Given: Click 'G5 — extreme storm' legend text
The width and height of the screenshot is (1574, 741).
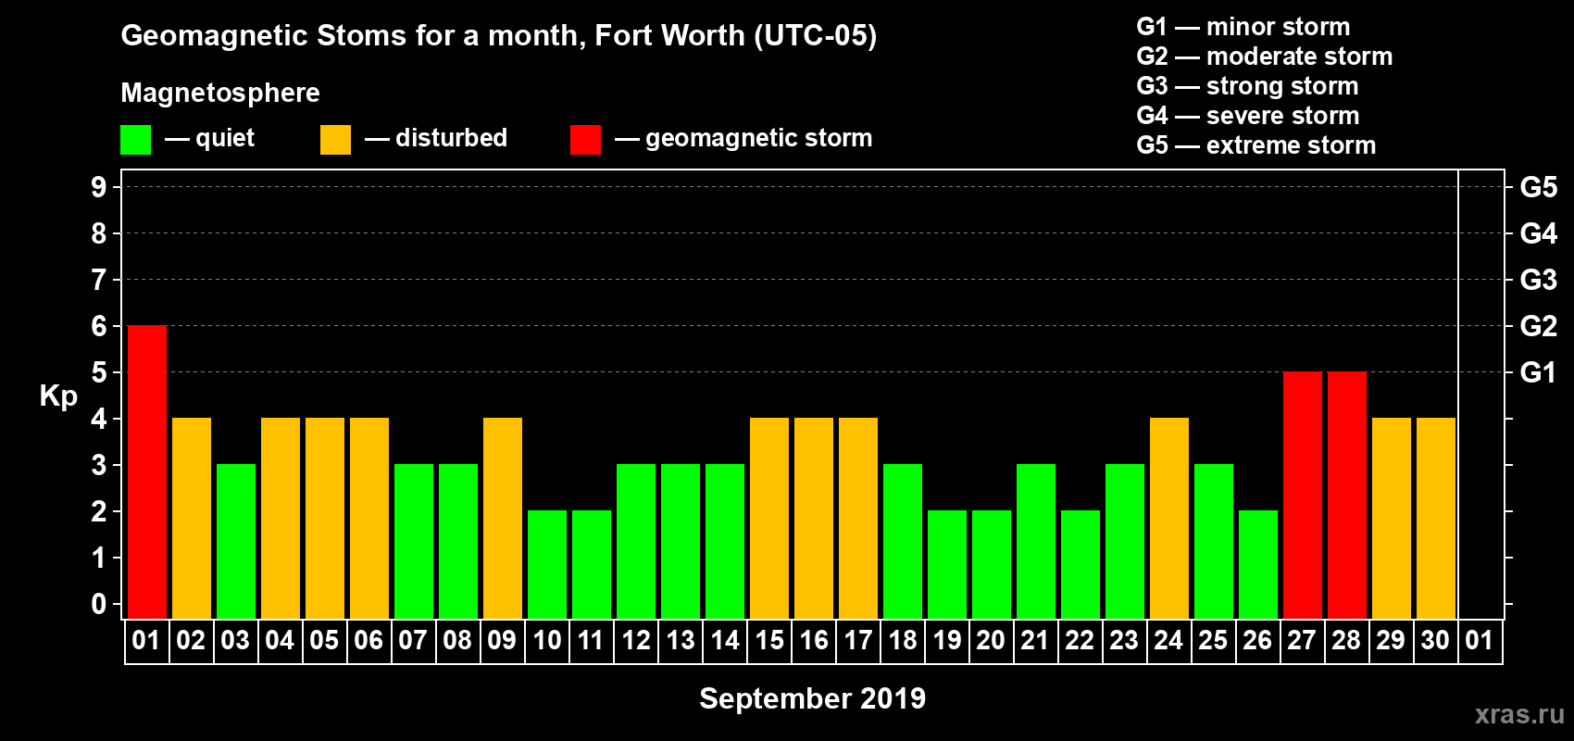Looking at the screenshot, I should (1256, 145).
